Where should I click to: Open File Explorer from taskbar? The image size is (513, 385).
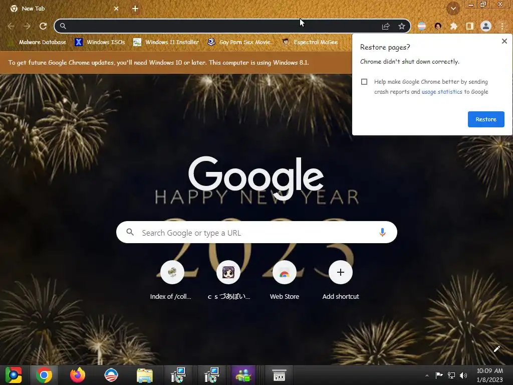(x=145, y=375)
